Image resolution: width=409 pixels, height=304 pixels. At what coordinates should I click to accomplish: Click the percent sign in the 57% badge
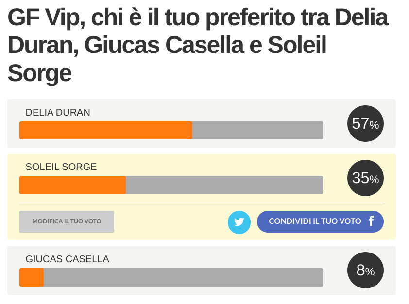click(x=375, y=125)
